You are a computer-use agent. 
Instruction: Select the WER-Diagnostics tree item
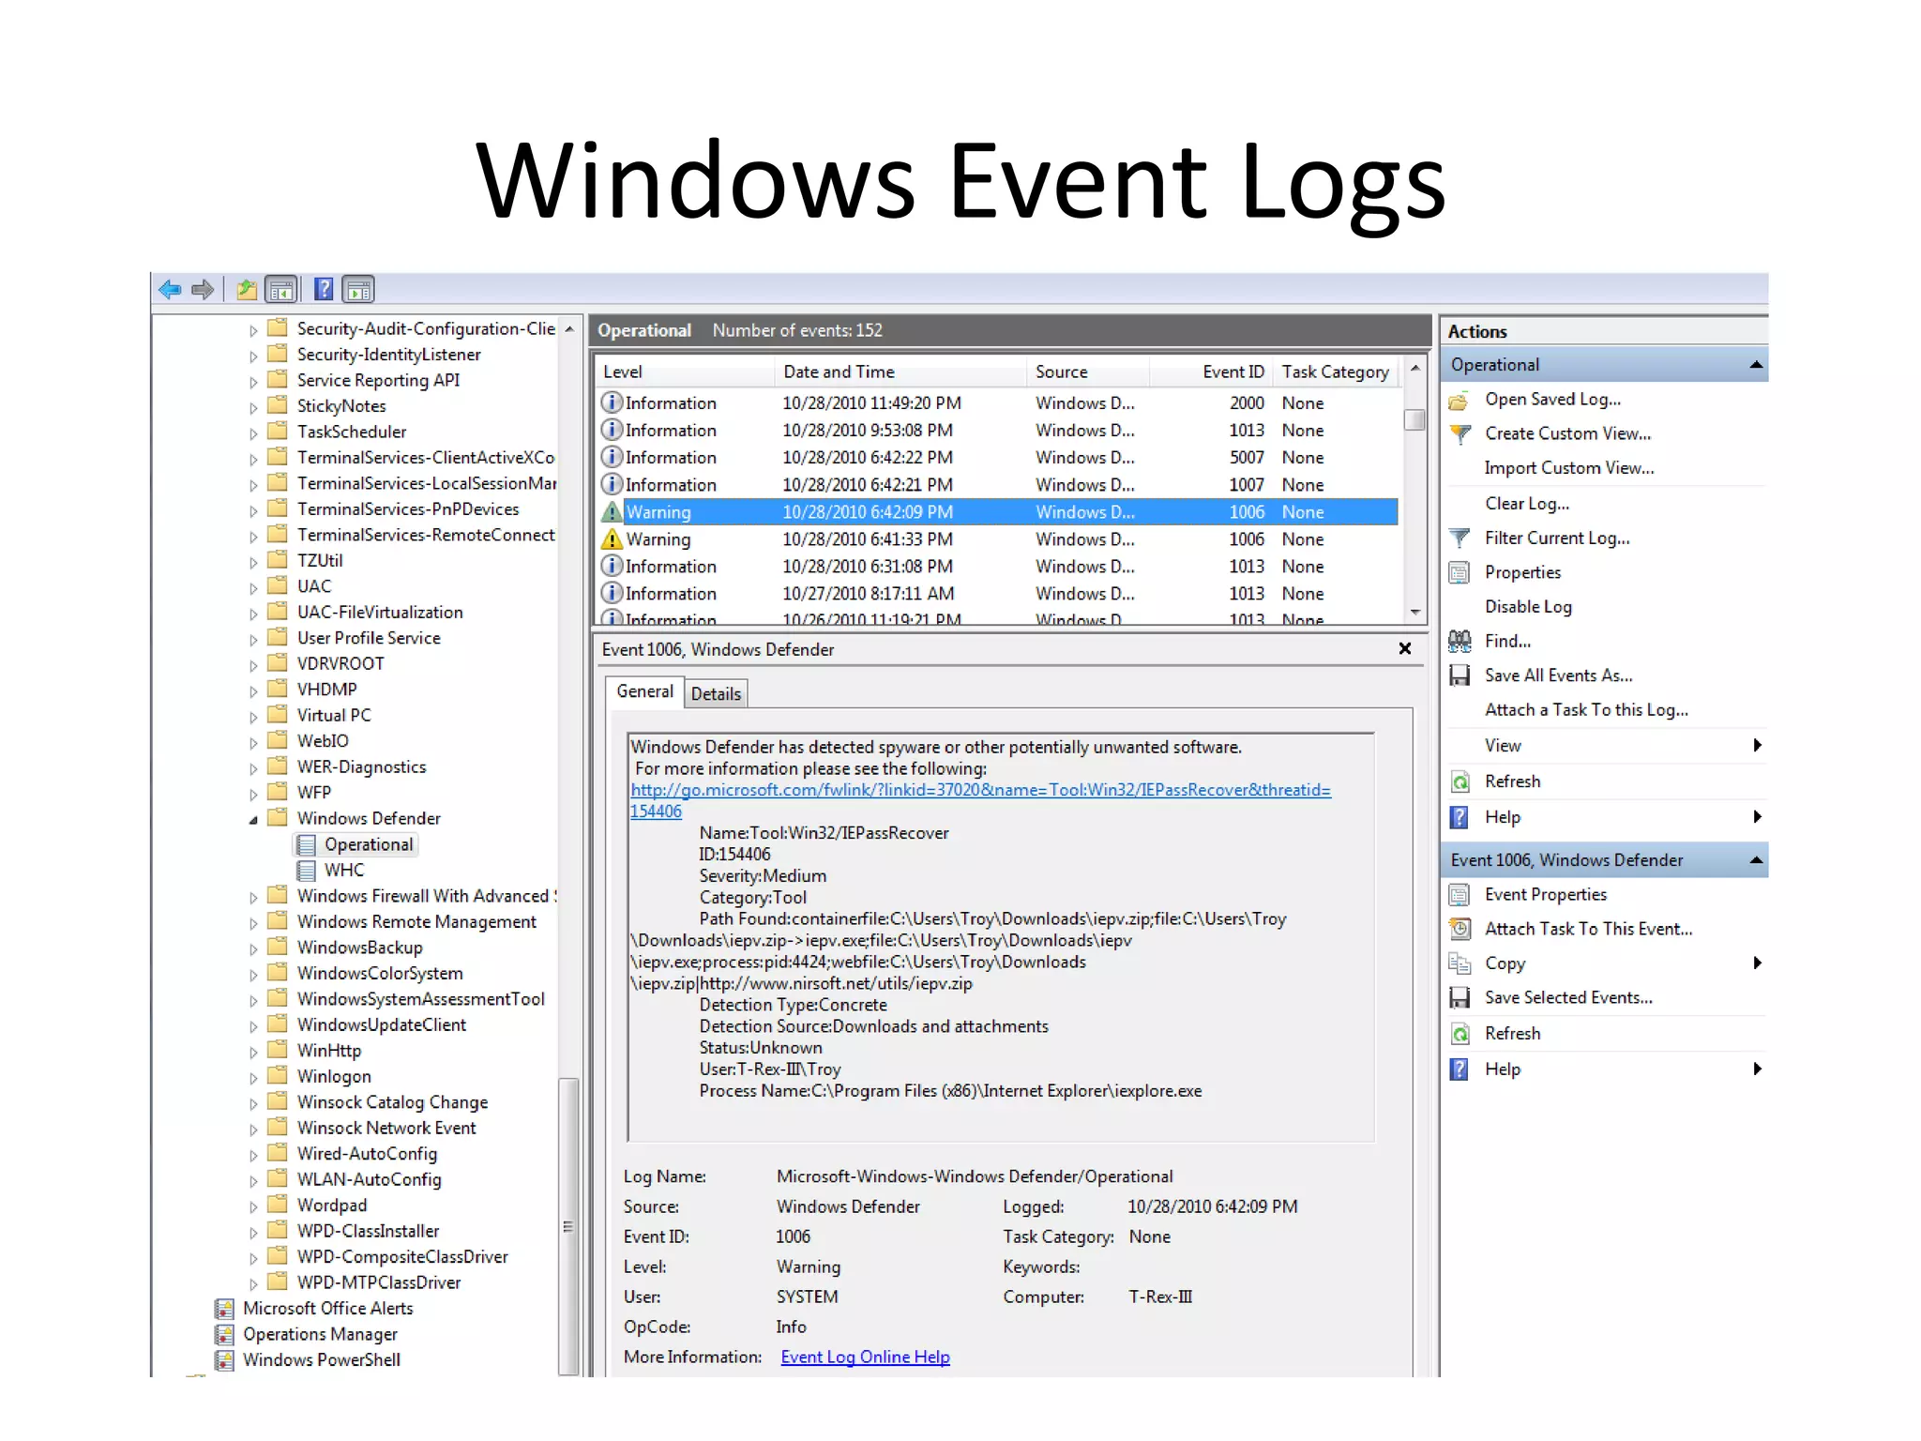[x=361, y=767]
